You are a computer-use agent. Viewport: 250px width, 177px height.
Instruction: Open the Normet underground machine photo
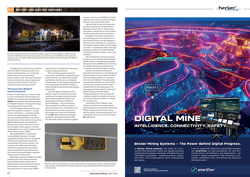point(44,33)
